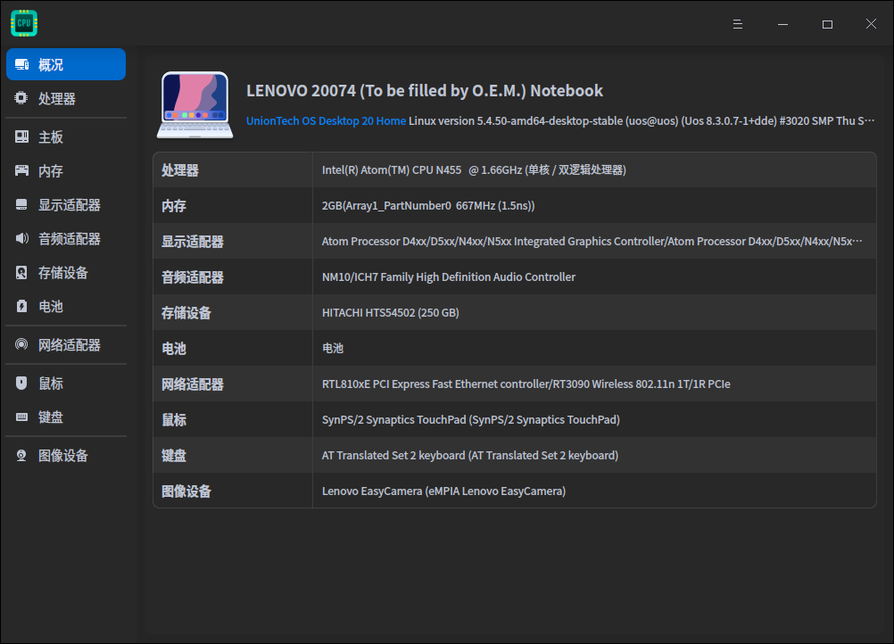The image size is (894, 644).
Task: Open the hamburger menu at top right
Action: (737, 24)
